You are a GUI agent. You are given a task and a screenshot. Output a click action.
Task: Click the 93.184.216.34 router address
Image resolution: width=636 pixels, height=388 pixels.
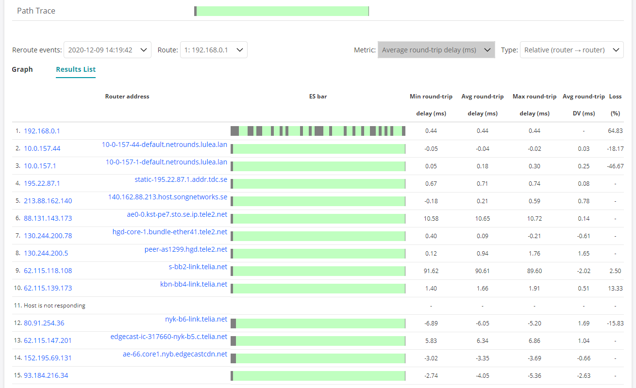[47, 375]
